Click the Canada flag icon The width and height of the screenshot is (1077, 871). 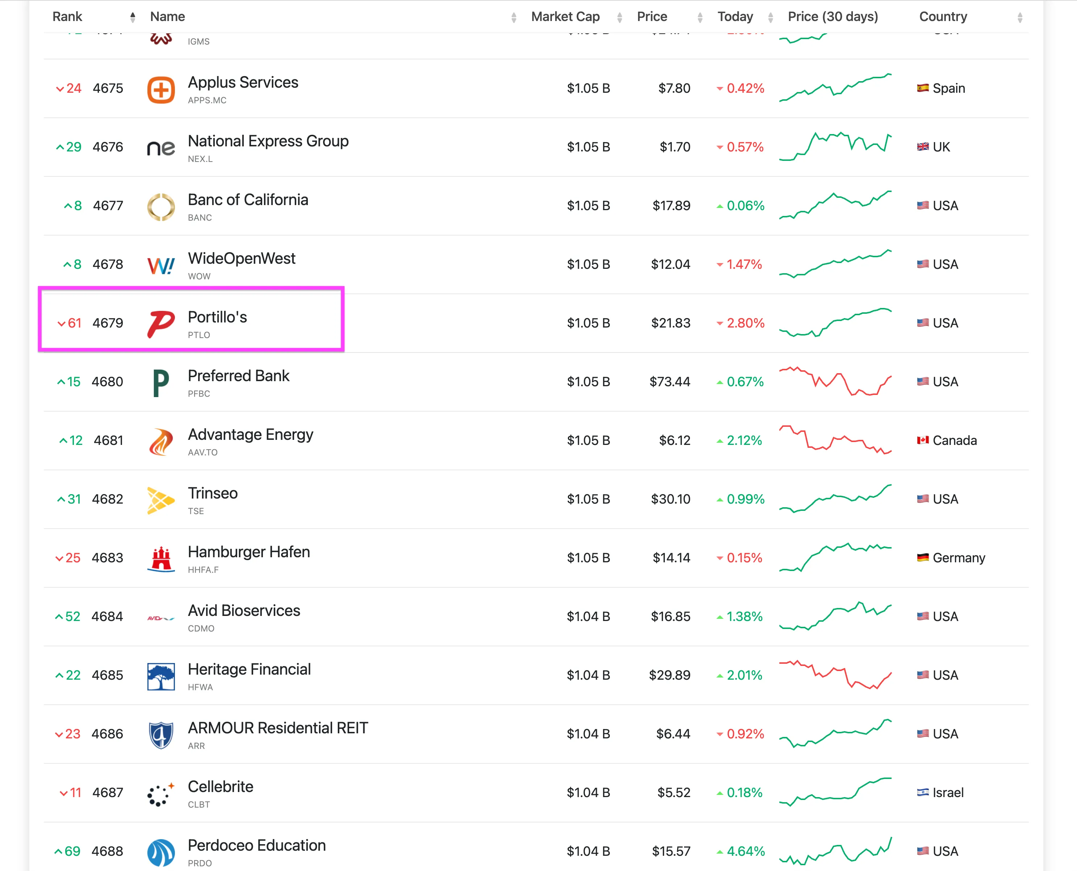pos(923,441)
